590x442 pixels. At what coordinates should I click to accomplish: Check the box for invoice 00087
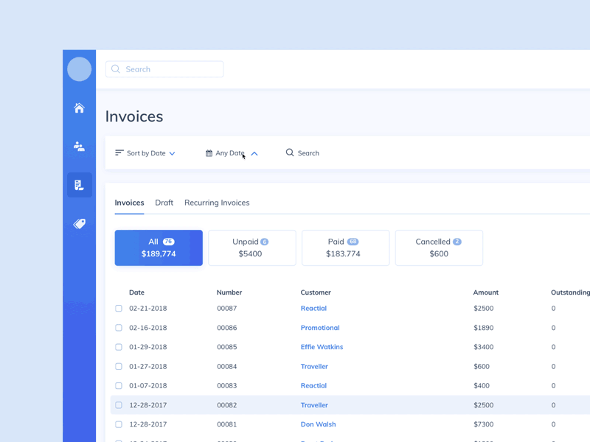click(119, 309)
